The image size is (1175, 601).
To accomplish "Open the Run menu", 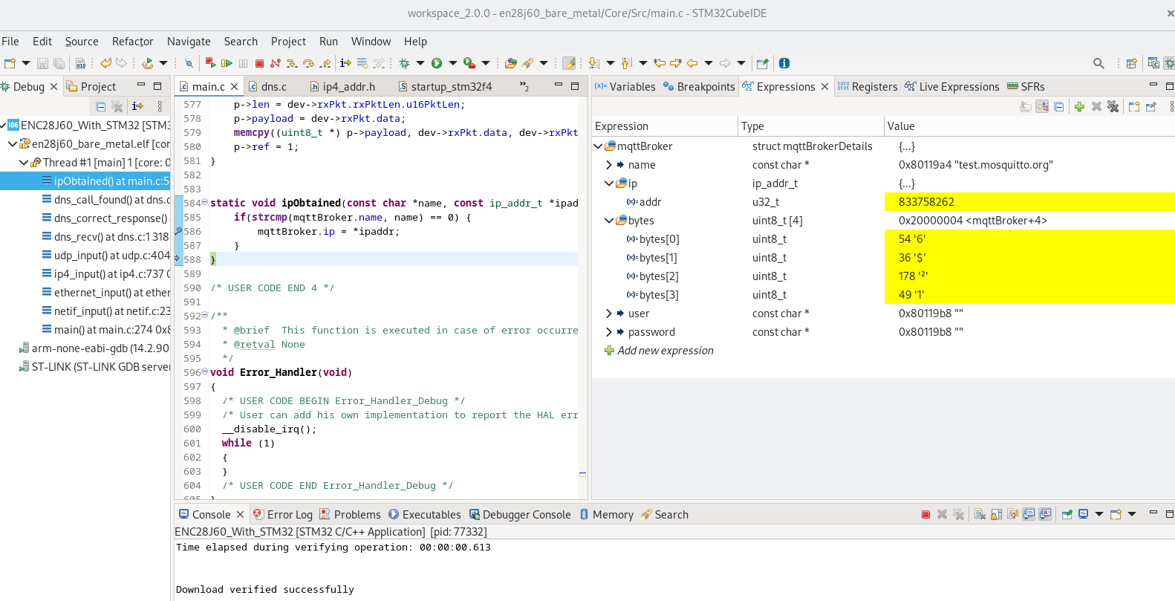I will point(328,42).
